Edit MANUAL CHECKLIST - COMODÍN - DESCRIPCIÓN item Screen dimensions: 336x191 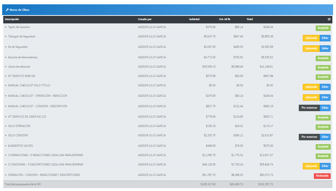[325, 108]
